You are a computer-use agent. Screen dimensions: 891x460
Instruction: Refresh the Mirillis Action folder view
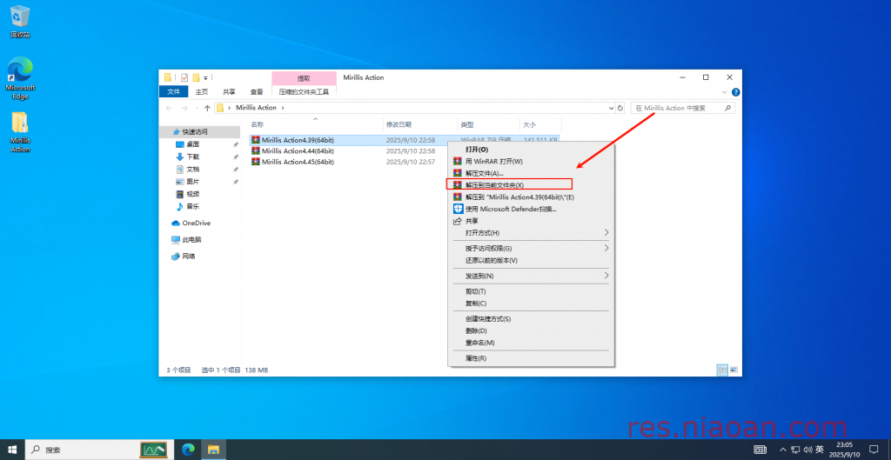tap(620, 108)
